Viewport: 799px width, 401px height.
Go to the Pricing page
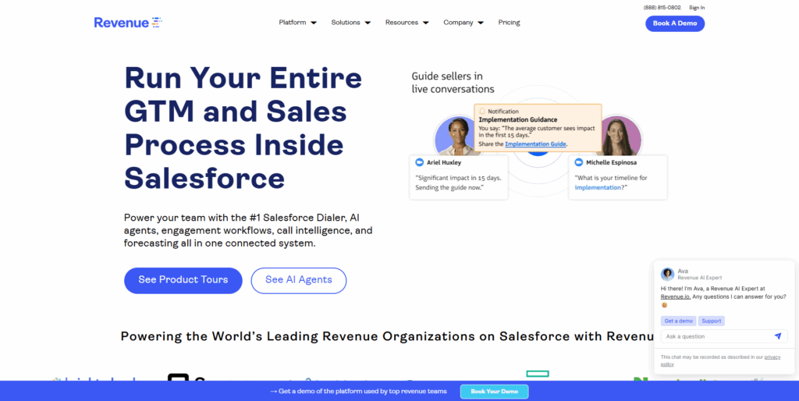coord(509,23)
